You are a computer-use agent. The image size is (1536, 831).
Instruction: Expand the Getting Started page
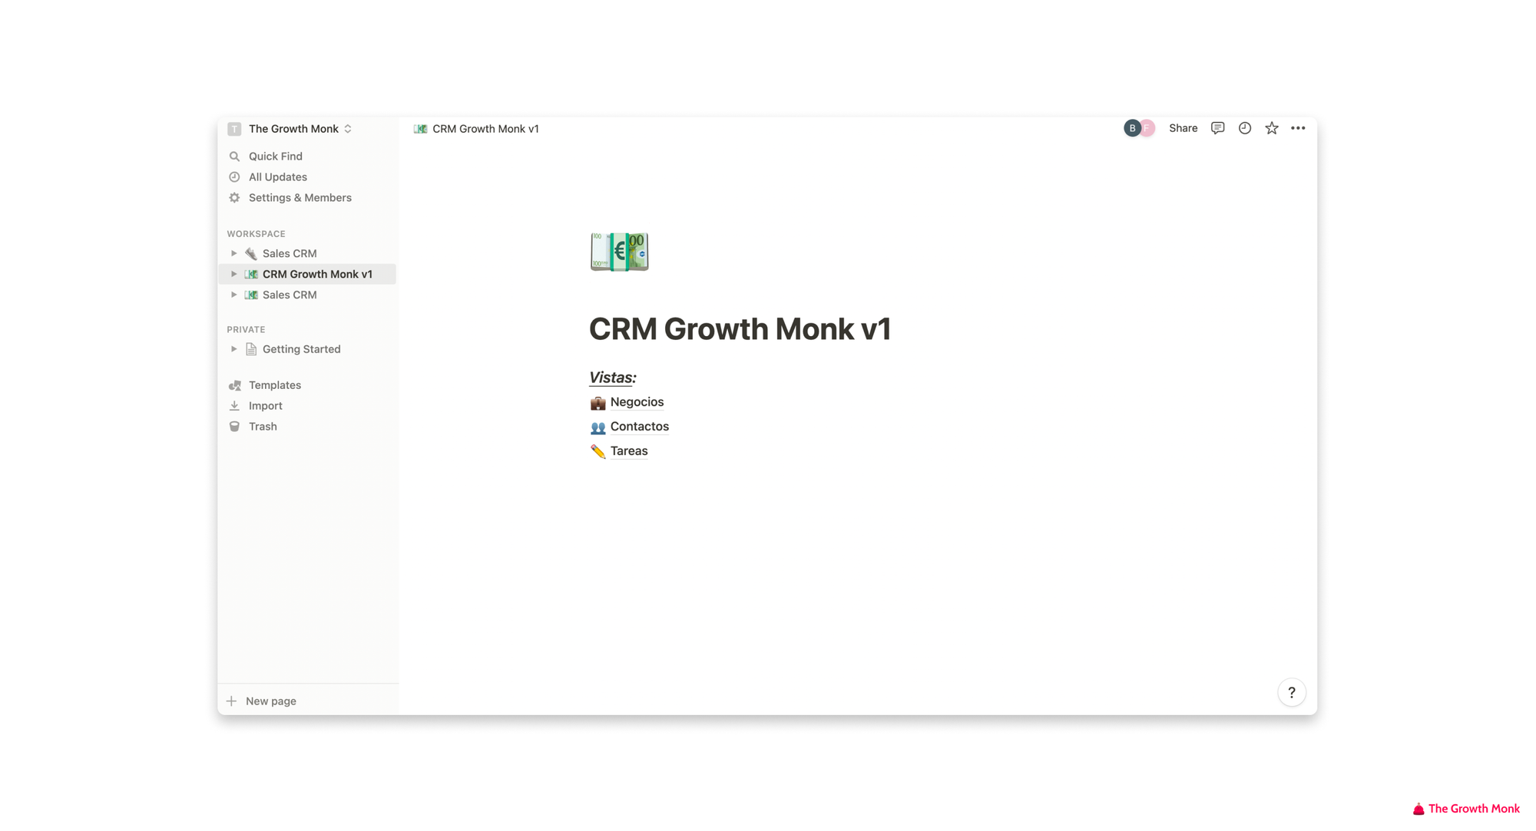[x=233, y=349]
